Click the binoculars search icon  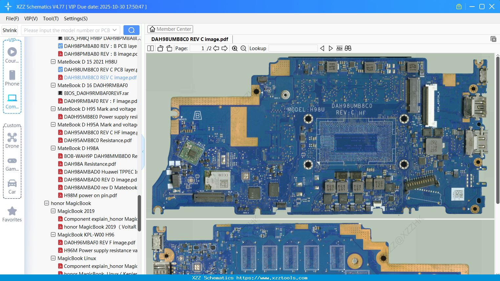tap(348, 48)
